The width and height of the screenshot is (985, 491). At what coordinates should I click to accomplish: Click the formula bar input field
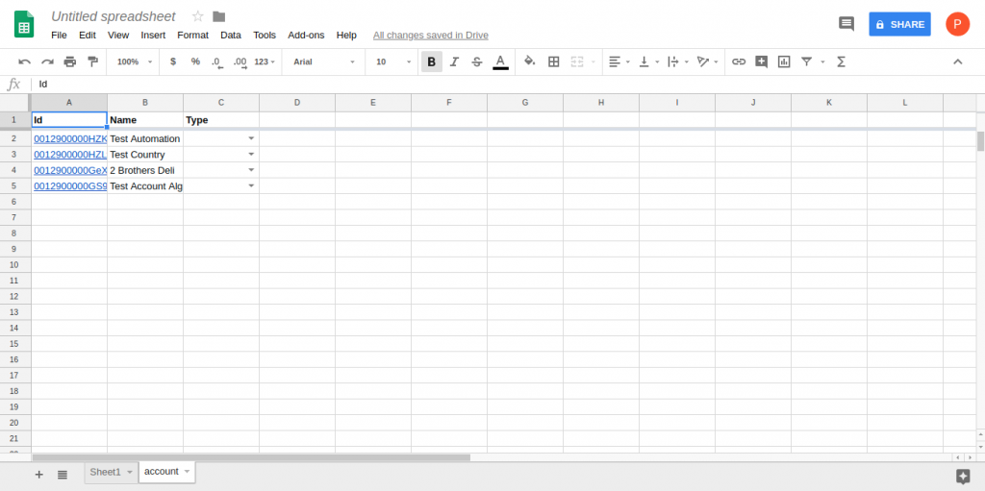pos(481,84)
